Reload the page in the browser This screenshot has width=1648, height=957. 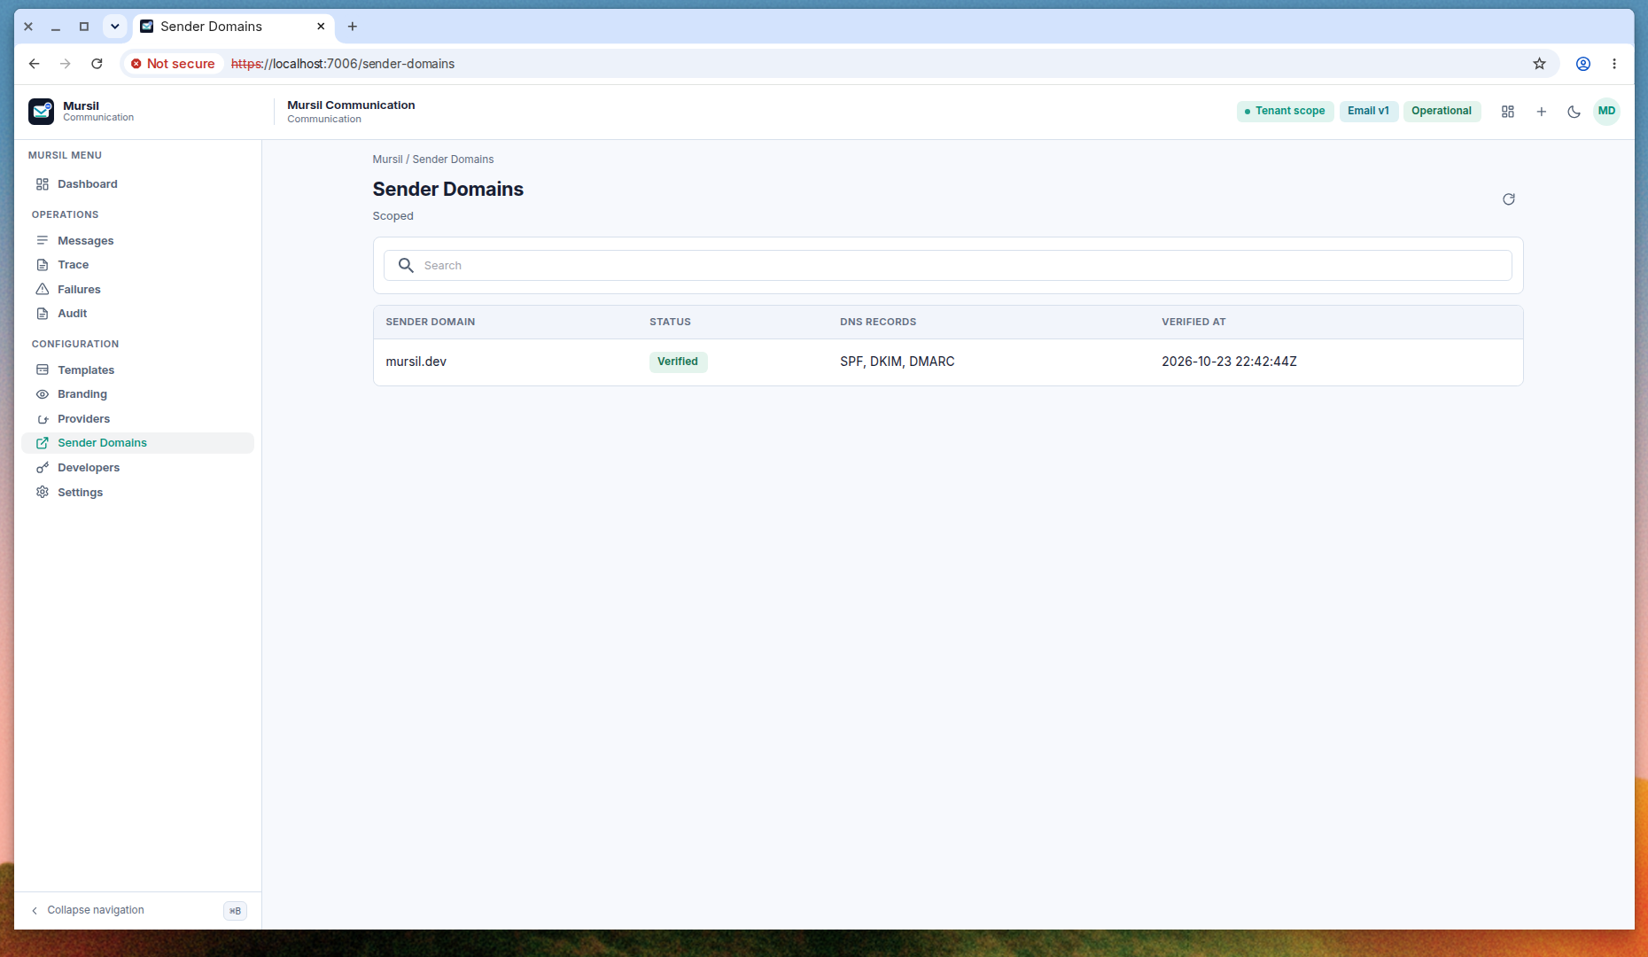point(97,64)
